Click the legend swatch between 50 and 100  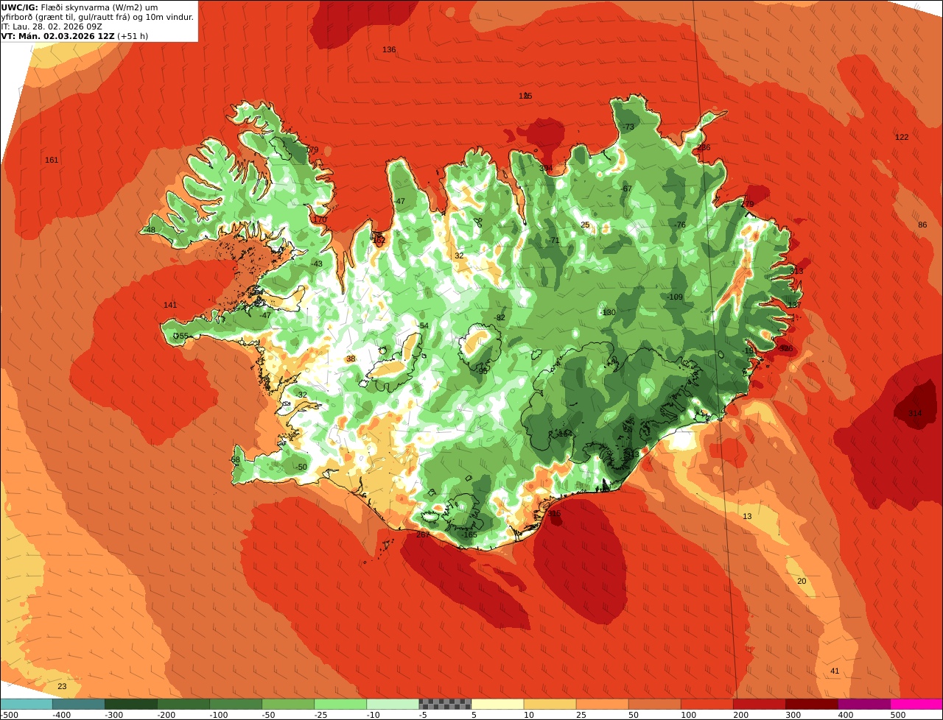[655, 704]
